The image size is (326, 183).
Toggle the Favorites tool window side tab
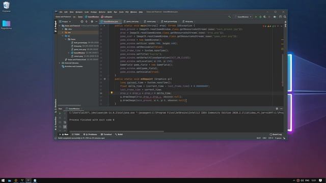pyautogui.click(x=56, y=123)
